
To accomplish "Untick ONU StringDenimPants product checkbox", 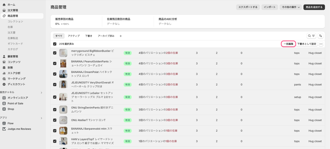I will click(55, 110).
